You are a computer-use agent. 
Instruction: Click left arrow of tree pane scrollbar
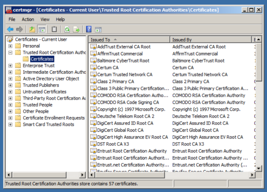8,175
